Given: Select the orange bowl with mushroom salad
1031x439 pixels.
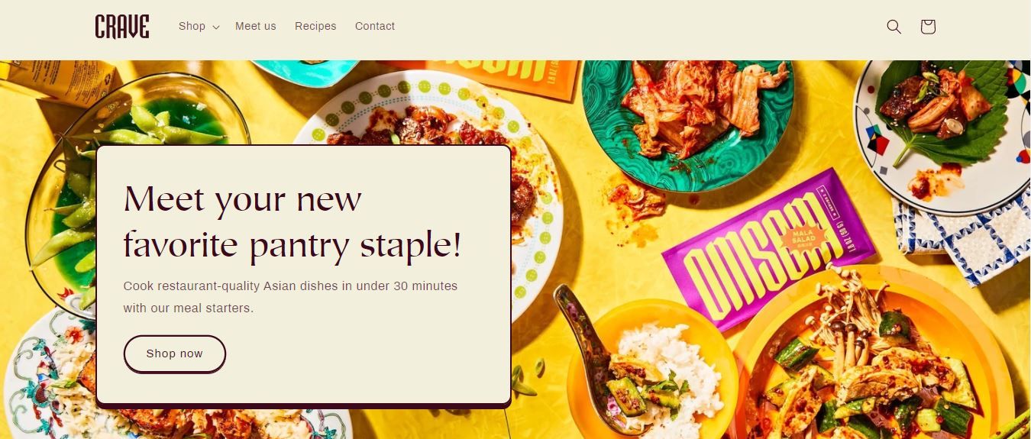Looking at the screenshot, I should coord(871,359).
